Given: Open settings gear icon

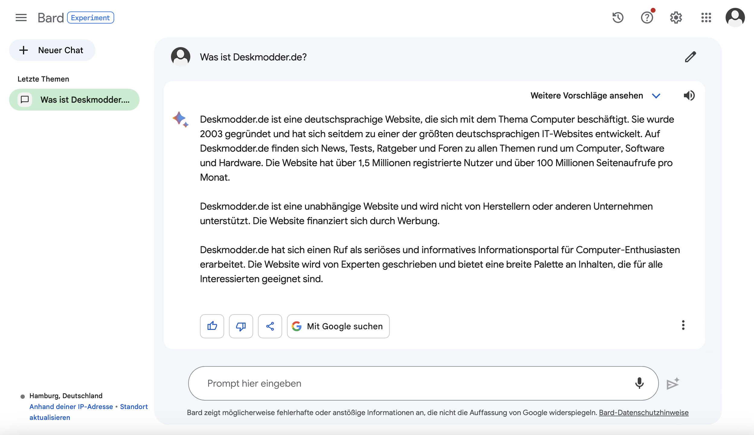Looking at the screenshot, I should [676, 18].
